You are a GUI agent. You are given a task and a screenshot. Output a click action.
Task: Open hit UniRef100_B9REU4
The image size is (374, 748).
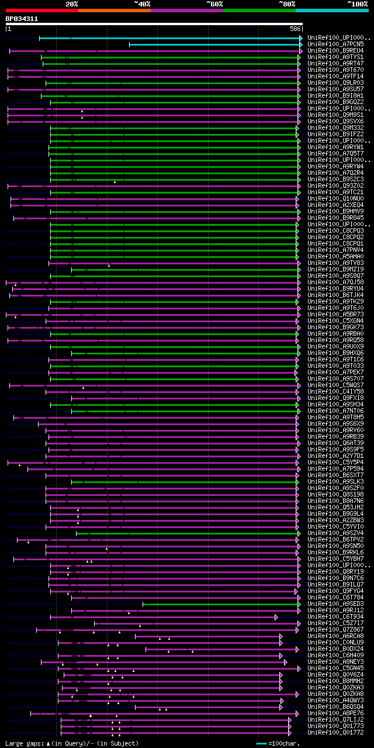coord(335,50)
